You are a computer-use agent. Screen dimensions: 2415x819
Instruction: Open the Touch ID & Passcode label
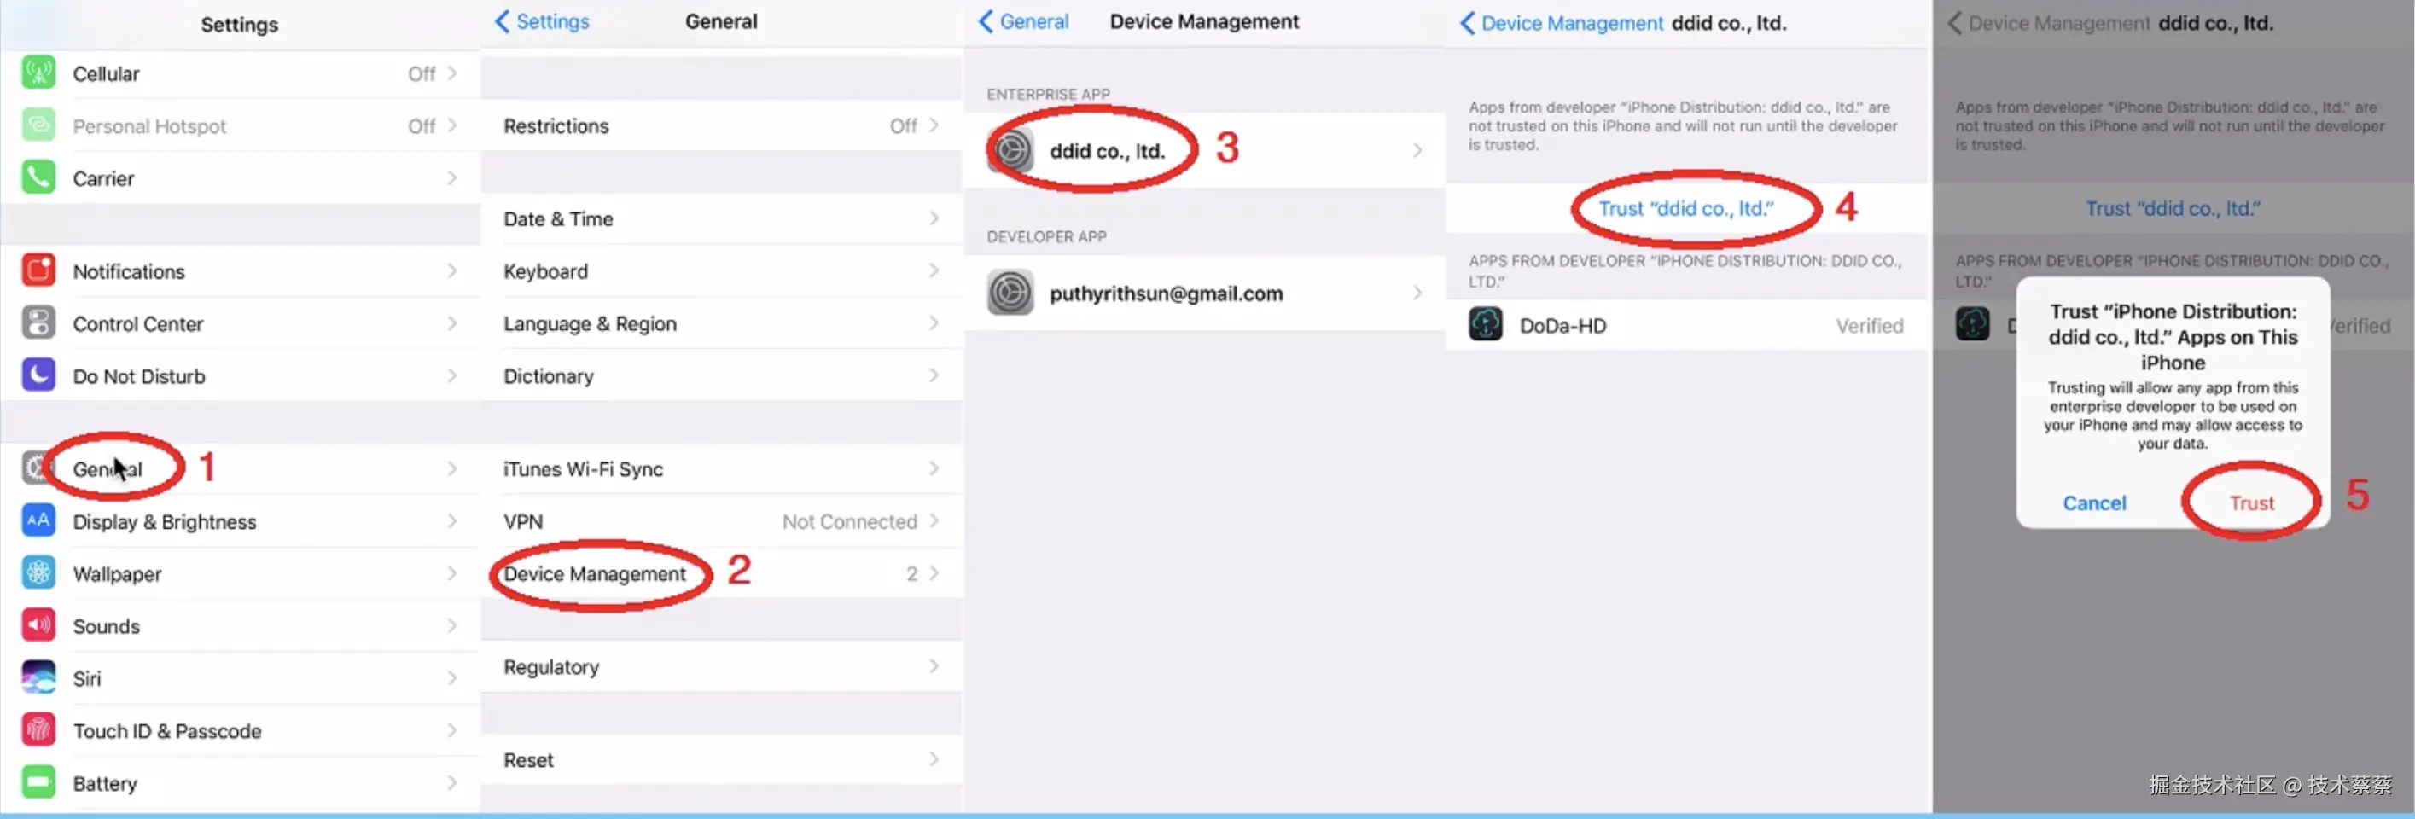tap(167, 730)
